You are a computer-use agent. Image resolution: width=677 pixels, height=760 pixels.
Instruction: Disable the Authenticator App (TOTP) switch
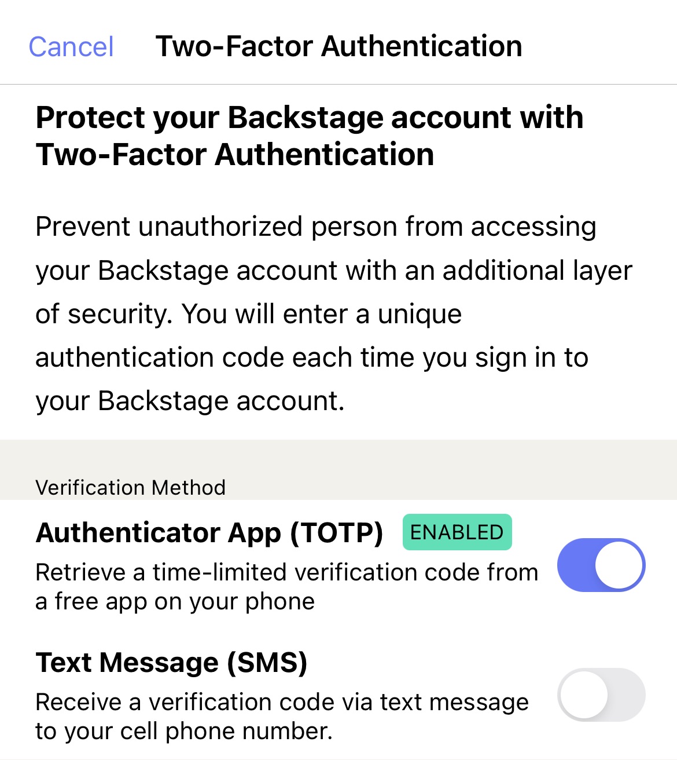pos(601,565)
